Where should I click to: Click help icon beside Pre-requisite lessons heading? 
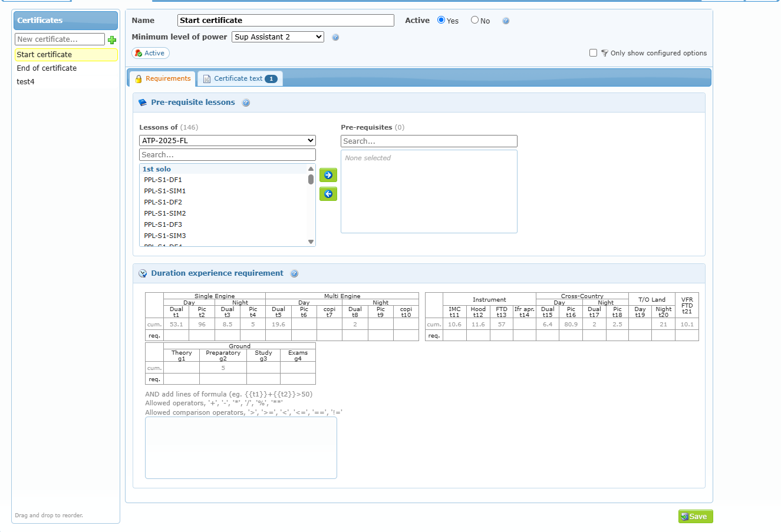tap(246, 103)
